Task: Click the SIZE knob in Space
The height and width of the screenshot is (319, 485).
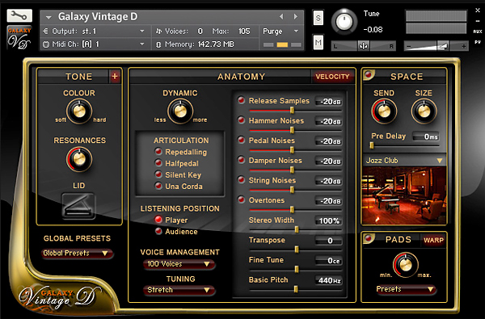Action: click(x=424, y=111)
